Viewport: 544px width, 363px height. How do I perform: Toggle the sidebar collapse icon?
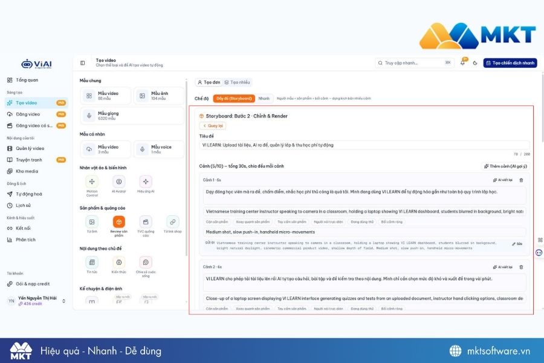[83, 63]
